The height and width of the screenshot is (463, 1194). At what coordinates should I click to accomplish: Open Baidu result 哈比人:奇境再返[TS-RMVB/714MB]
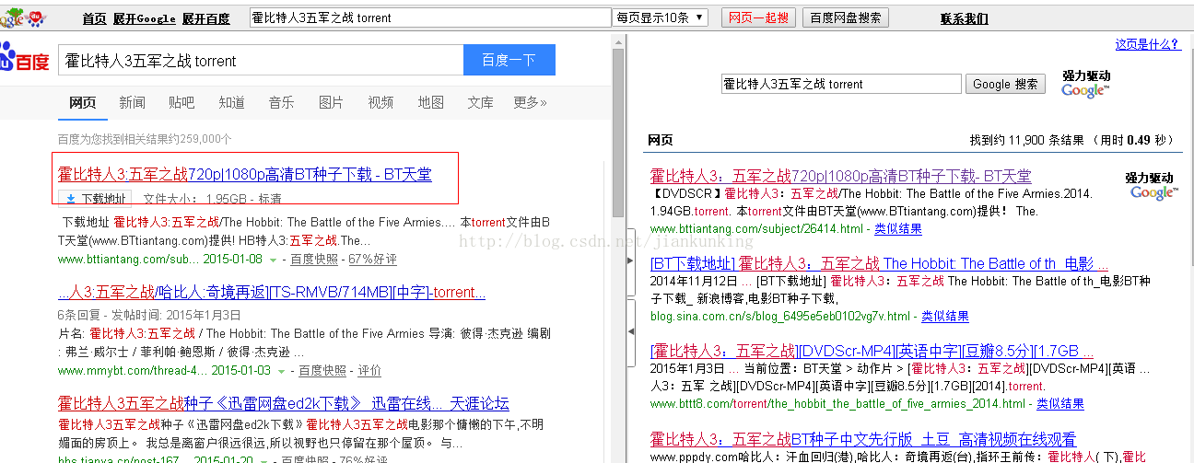(272, 293)
